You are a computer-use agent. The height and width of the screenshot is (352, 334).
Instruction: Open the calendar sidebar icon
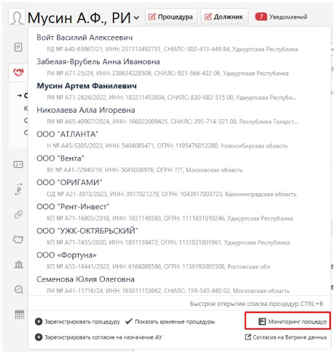tap(19, 314)
